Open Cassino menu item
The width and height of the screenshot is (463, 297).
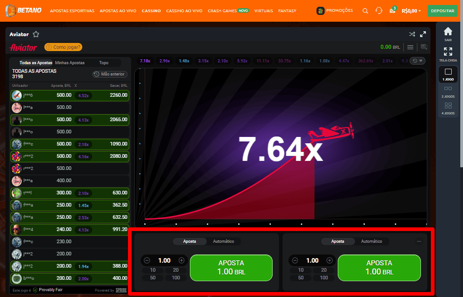(x=151, y=11)
